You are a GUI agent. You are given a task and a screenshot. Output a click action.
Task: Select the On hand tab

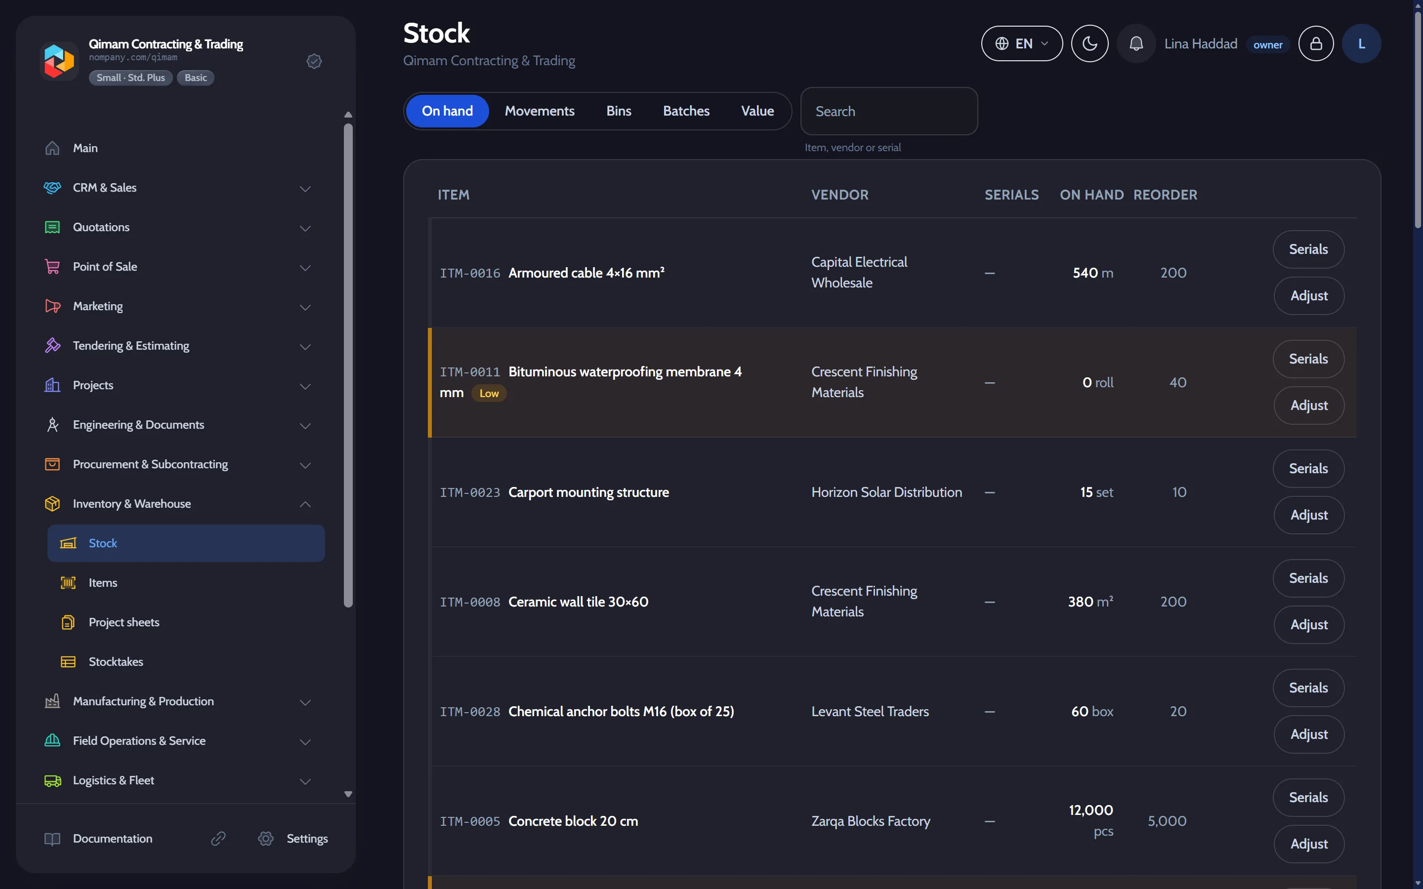pos(448,111)
